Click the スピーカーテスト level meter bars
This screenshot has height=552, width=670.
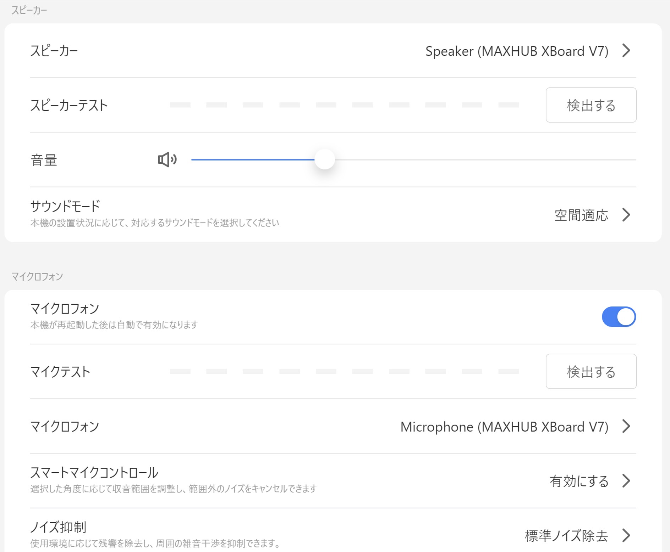pyautogui.click(x=344, y=105)
